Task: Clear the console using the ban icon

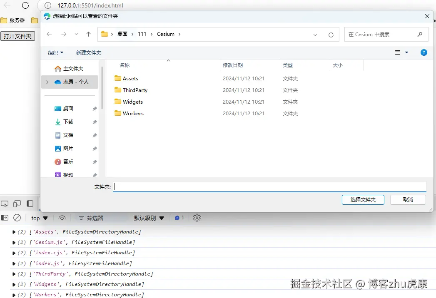Action: point(17,218)
